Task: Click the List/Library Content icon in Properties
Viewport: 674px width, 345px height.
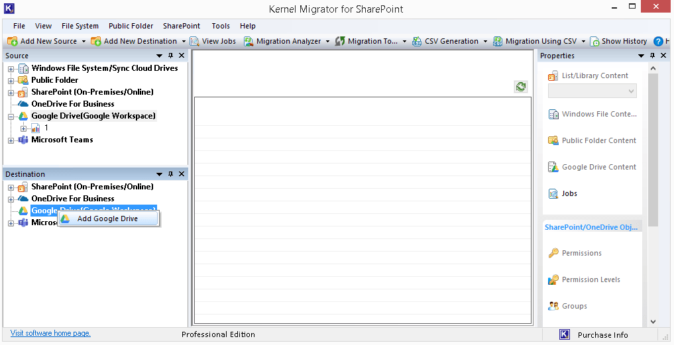Action: coord(553,76)
